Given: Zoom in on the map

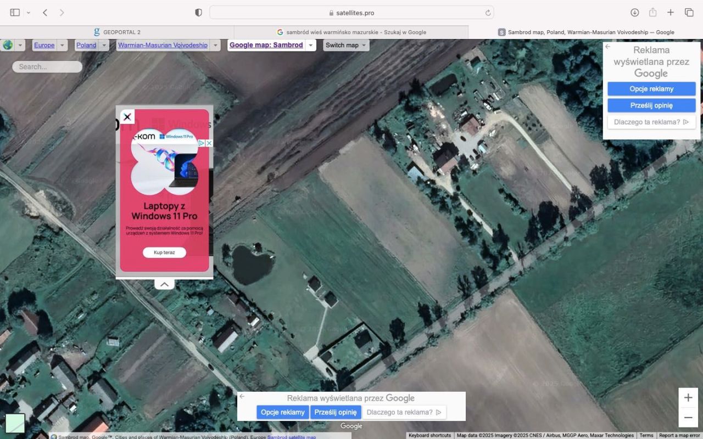Looking at the screenshot, I should point(688,398).
